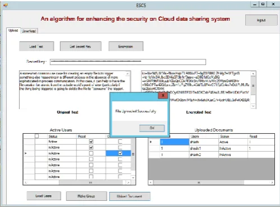Sort Active Users by Status column header
Image resolution: width=280 pixels, height=207 pixels.
pyautogui.click(x=62, y=137)
